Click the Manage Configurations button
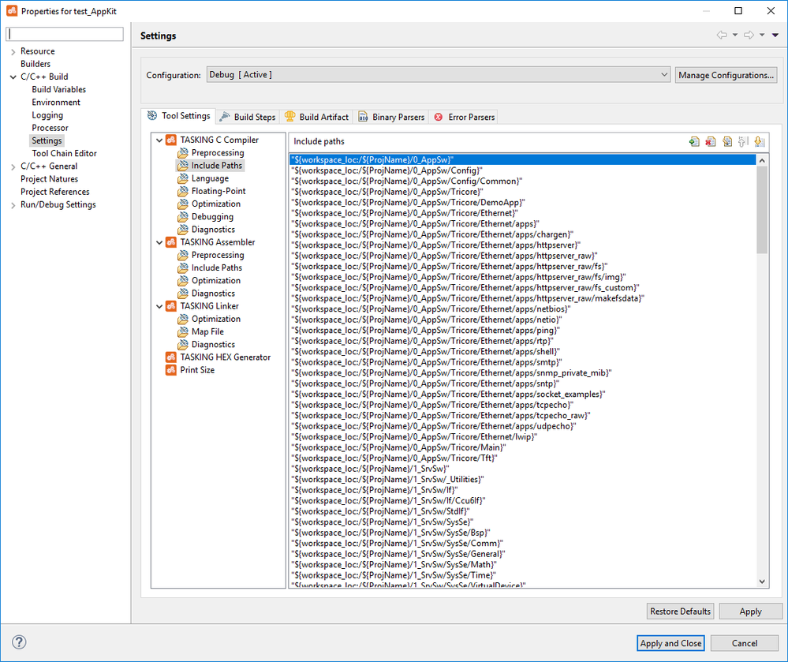This screenshot has height=662, width=788. [x=726, y=75]
